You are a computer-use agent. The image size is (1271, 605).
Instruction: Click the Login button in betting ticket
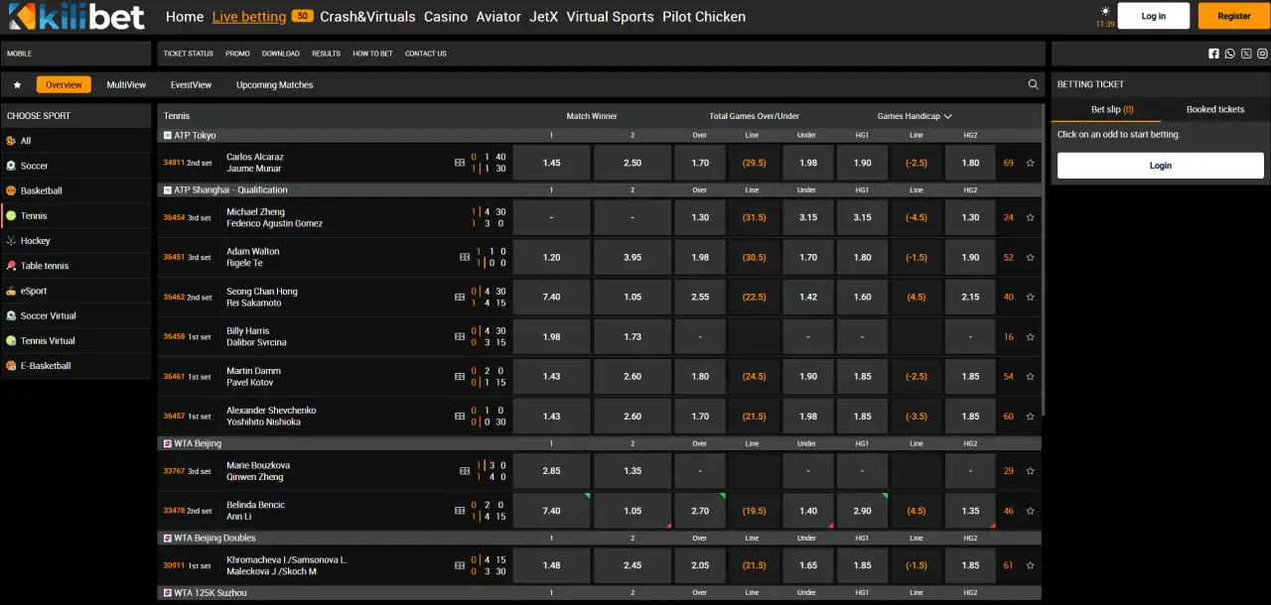point(1161,166)
